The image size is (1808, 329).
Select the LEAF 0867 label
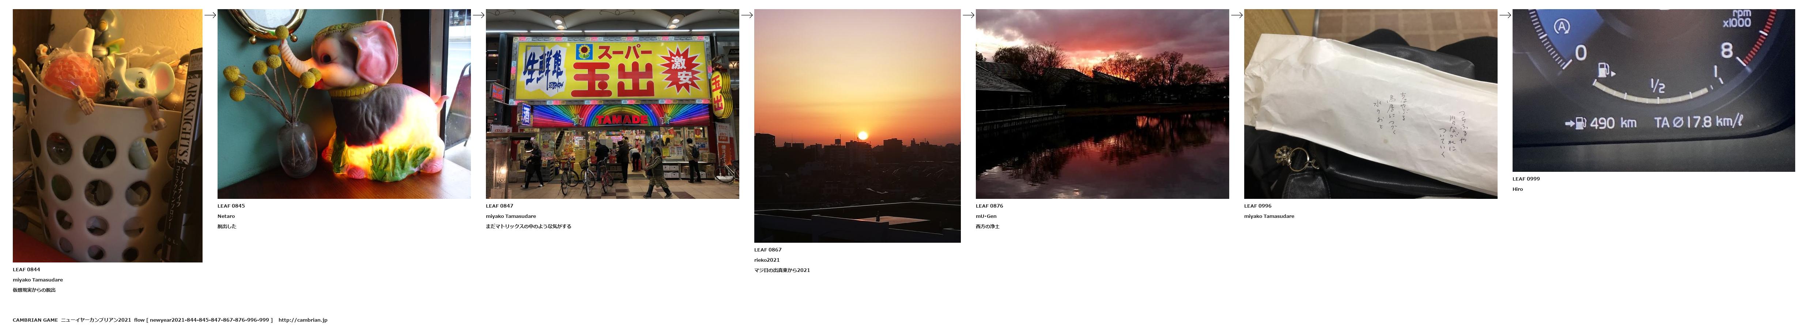tap(768, 250)
